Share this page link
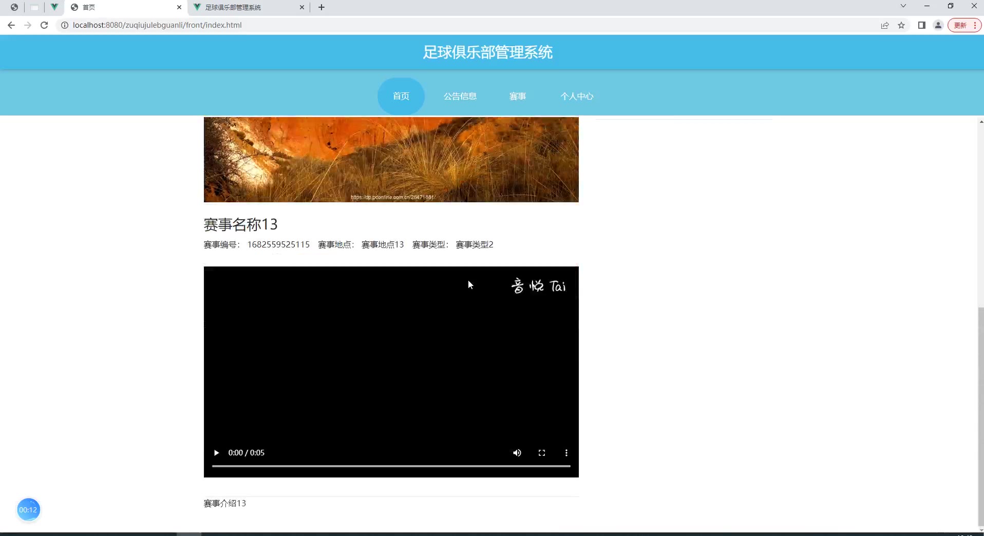Image resolution: width=984 pixels, height=536 pixels. (884, 25)
